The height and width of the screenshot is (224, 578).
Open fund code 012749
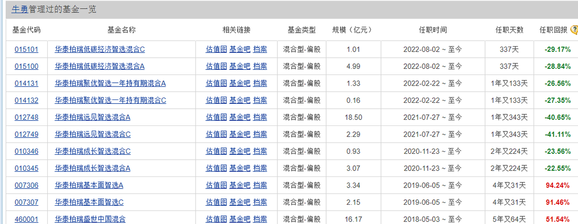pyautogui.click(x=26, y=134)
